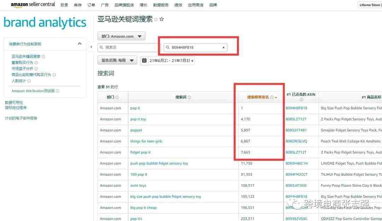Open the 市场篮子分析 report

coord(22,69)
